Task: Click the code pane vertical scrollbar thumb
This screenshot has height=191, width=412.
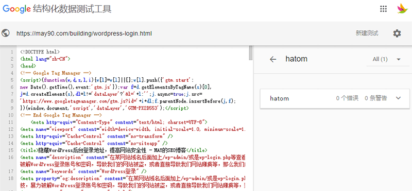Action: [x=251, y=53]
